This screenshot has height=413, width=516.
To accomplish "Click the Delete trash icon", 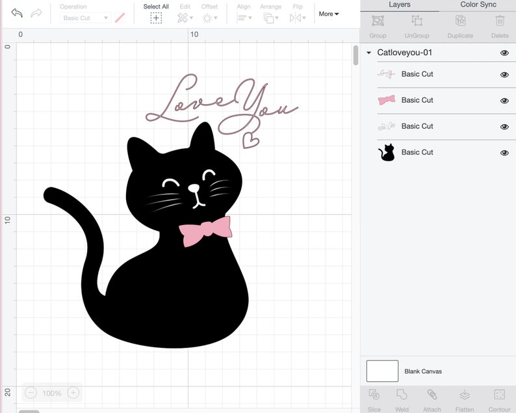I will (x=500, y=21).
